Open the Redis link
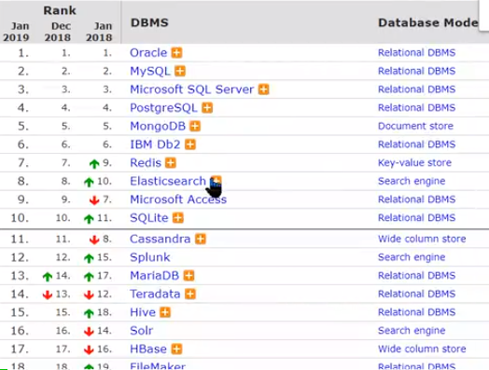 coord(146,162)
